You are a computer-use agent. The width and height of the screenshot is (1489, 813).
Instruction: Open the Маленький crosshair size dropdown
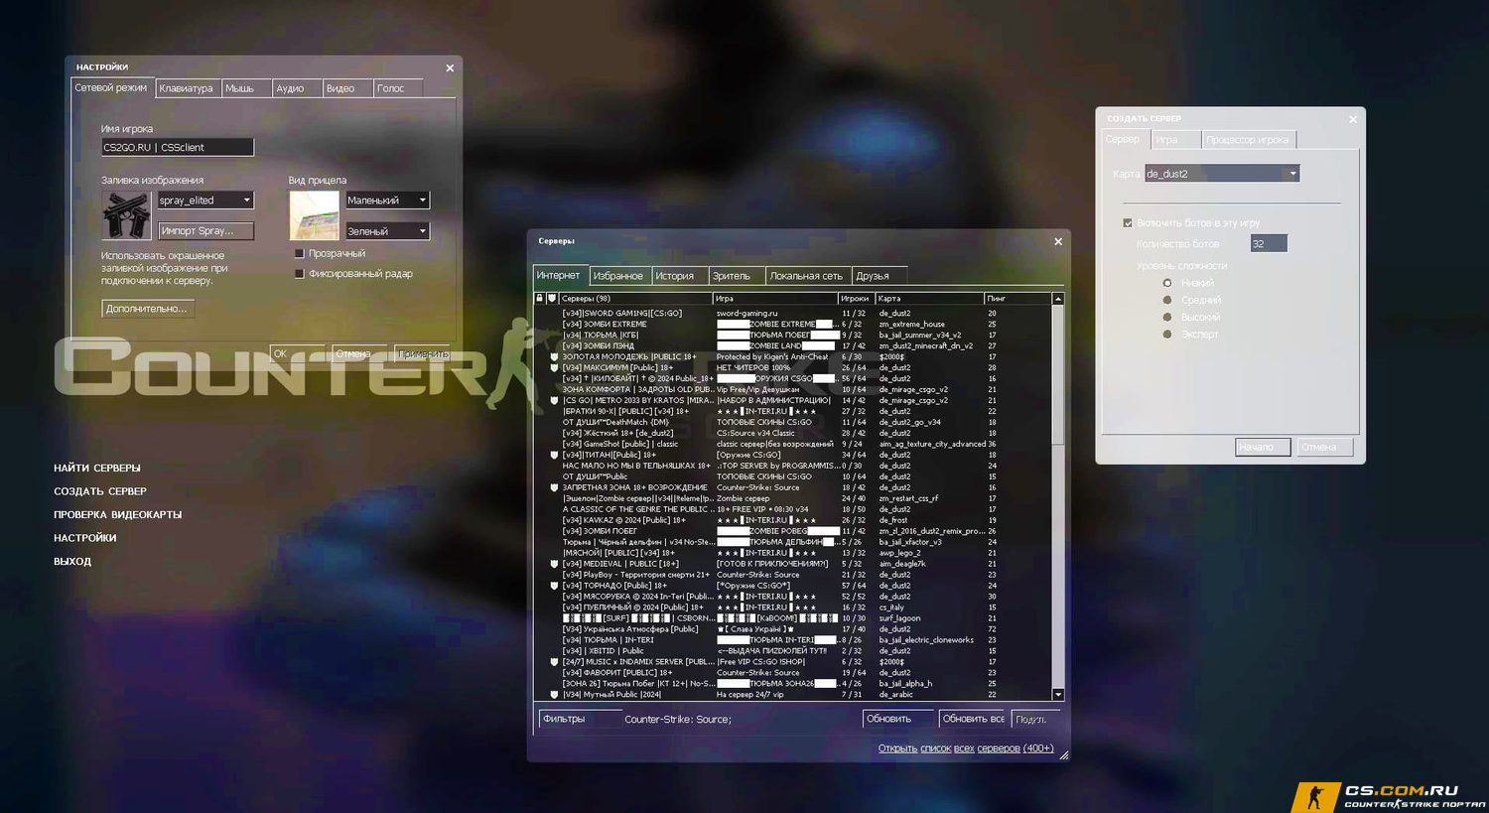tap(386, 200)
